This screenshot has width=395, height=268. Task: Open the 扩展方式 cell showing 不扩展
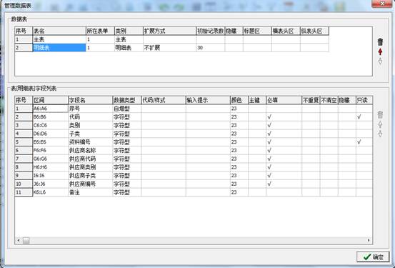coord(169,48)
